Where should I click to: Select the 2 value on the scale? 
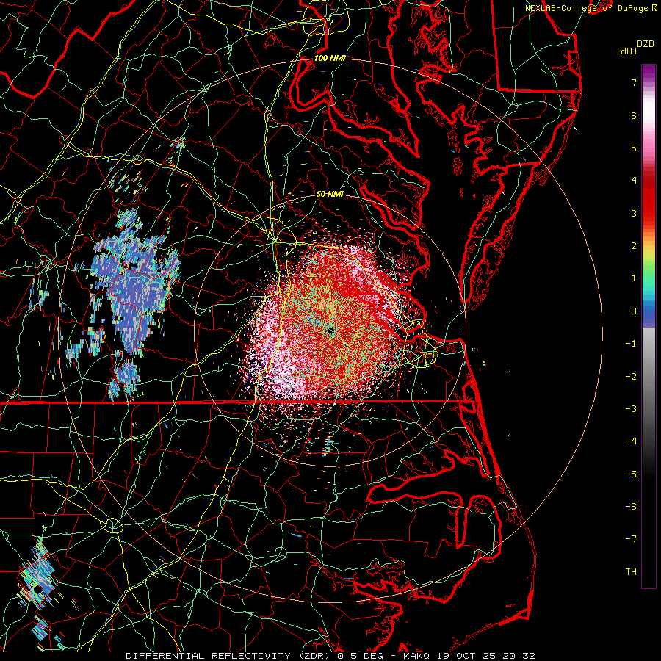[634, 246]
